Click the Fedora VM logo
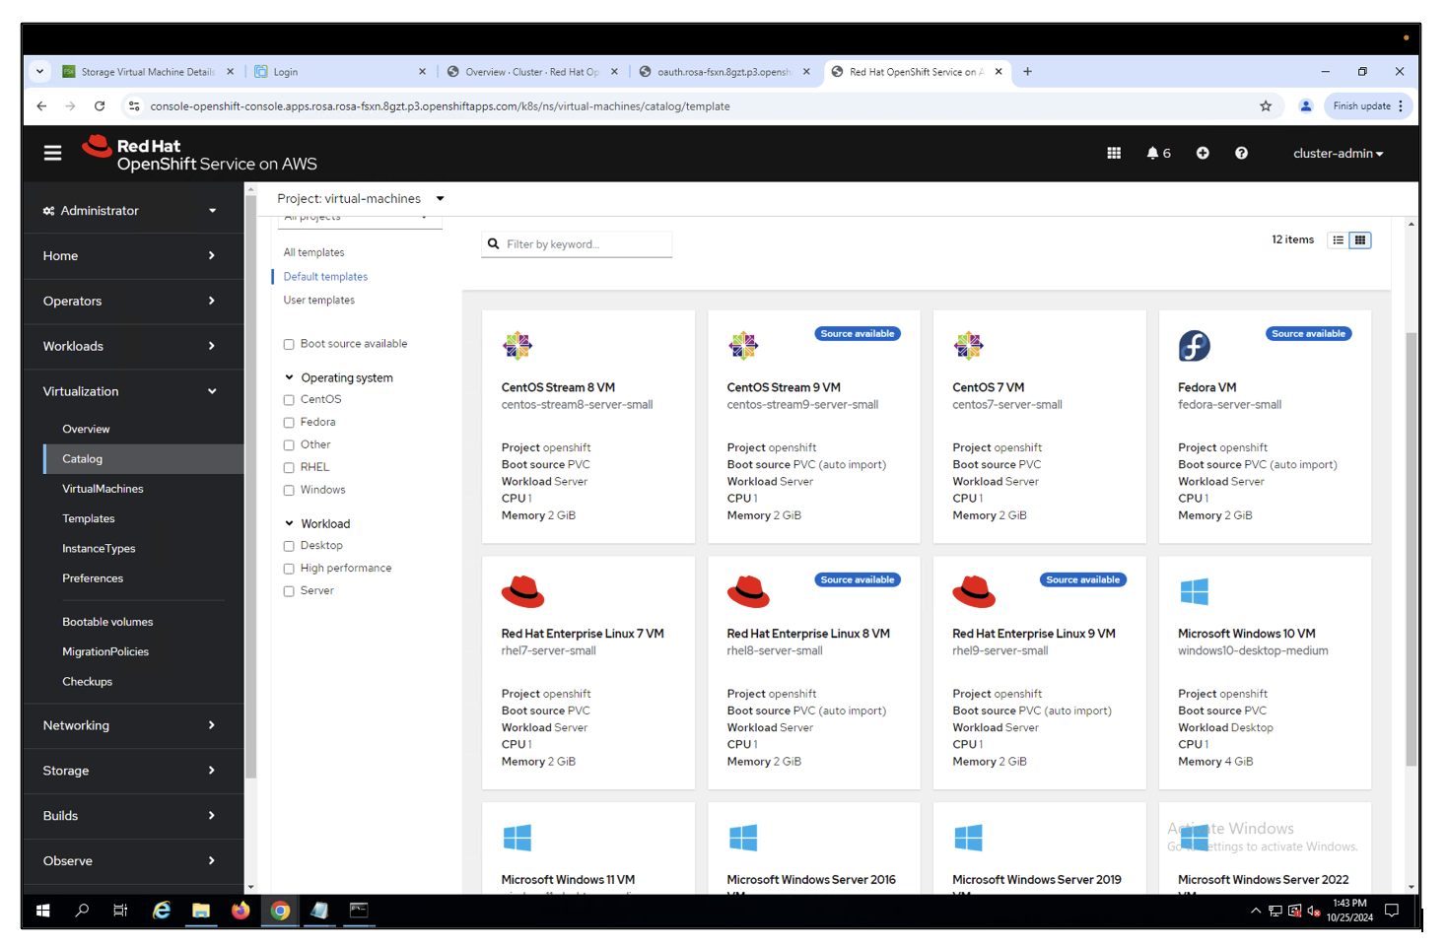The image size is (1447, 948). click(1195, 346)
